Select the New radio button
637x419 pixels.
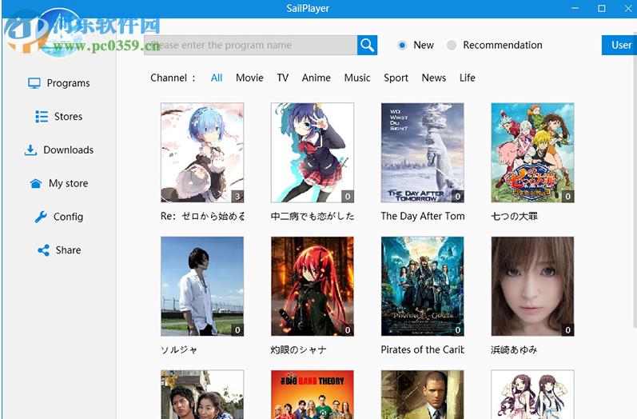402,45
